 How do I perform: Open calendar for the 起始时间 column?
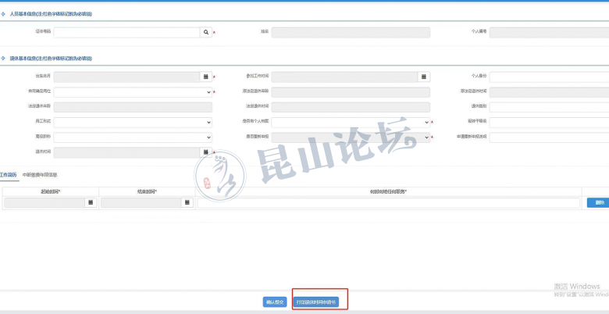[91, 202]
